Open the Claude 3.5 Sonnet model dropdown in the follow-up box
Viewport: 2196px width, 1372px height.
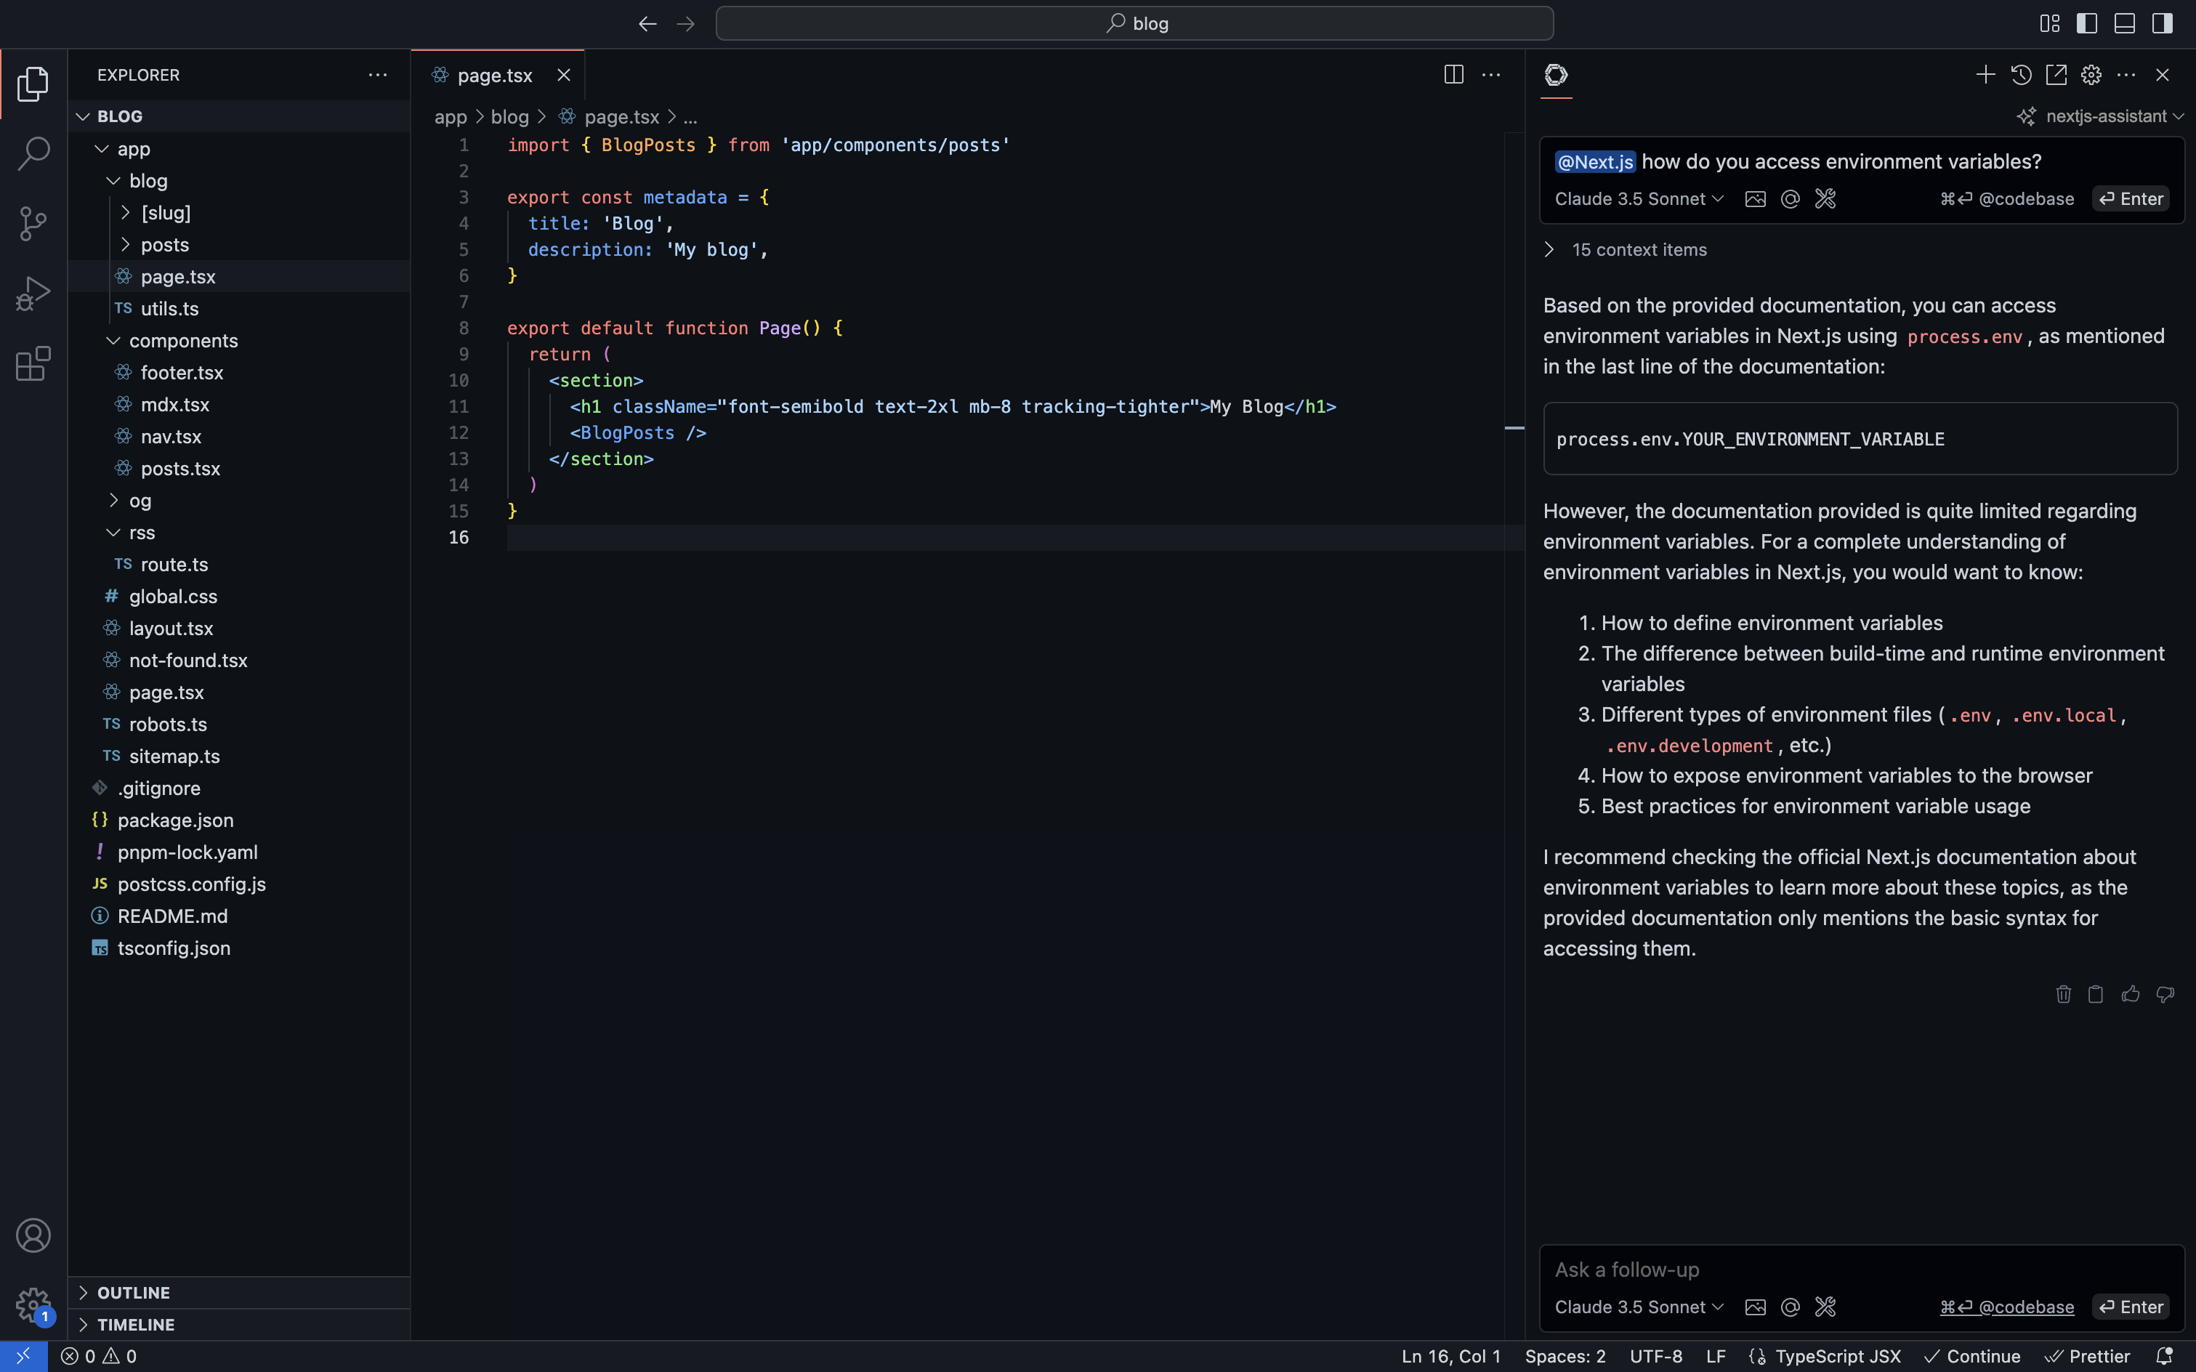point(1638,1307)
